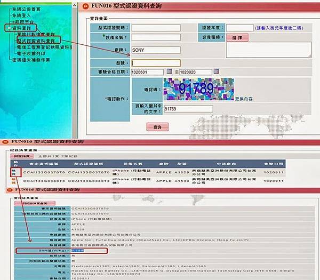Image resolution: width=320 pixels, height=280 pixels.
Task: Click the 查詢 search button
Action: 157,127
